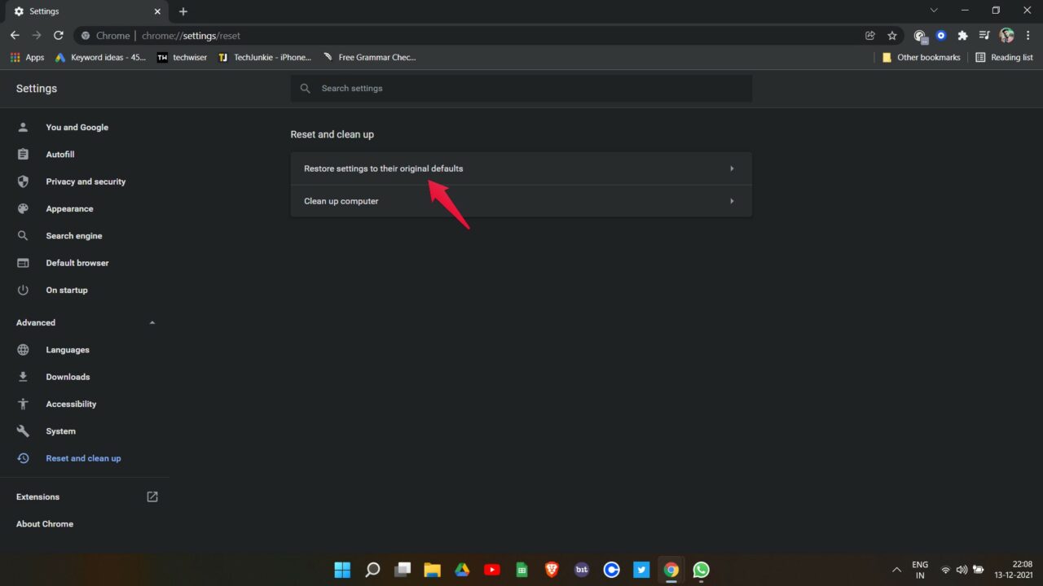
Task: Open the About Chrome link
Action: tap(45, 524)
